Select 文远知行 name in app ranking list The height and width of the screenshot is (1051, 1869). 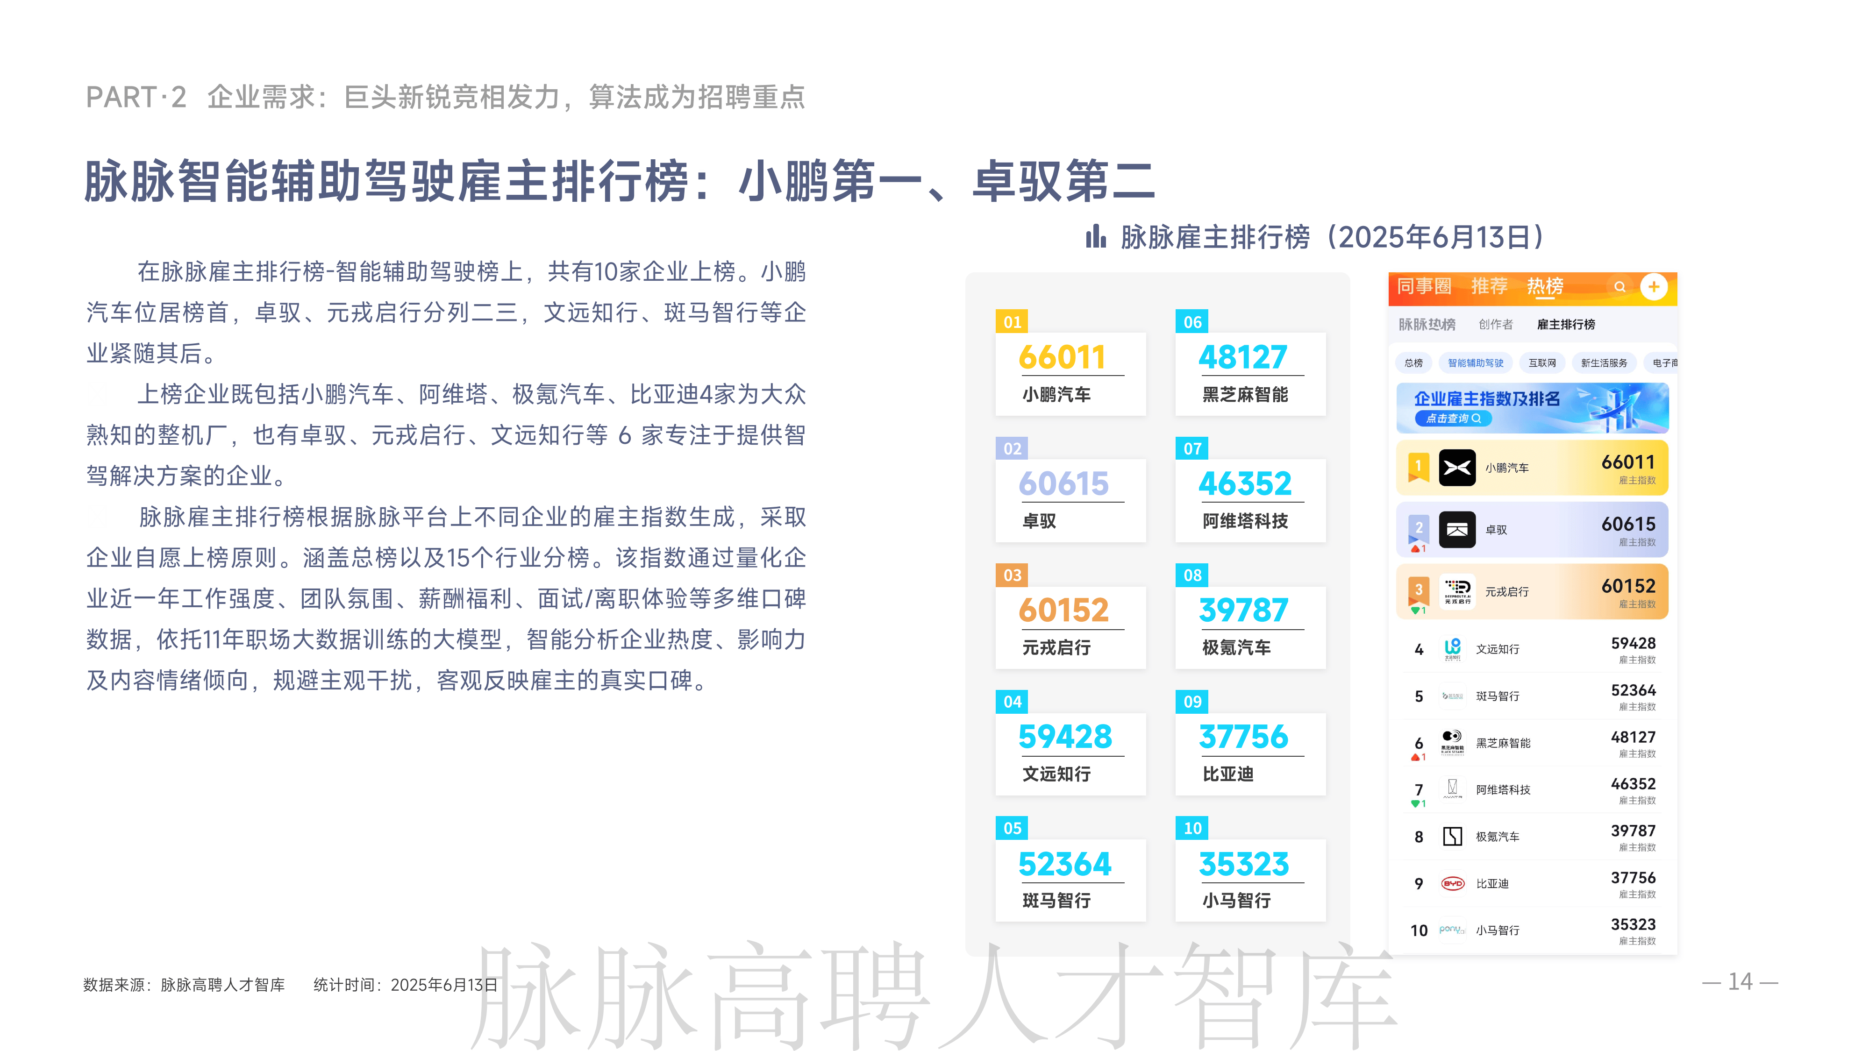coord(1497,648)
